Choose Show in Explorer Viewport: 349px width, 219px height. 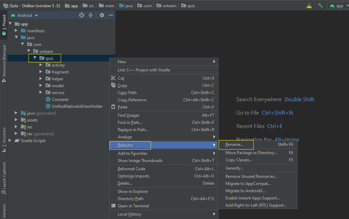point(164,192)
